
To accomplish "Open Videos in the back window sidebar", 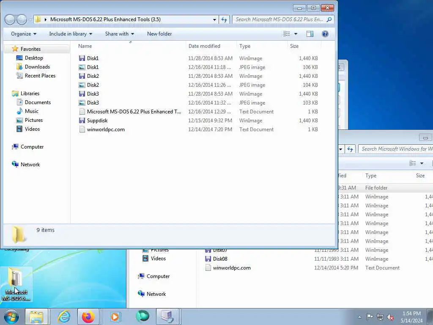I will (158, 259).
